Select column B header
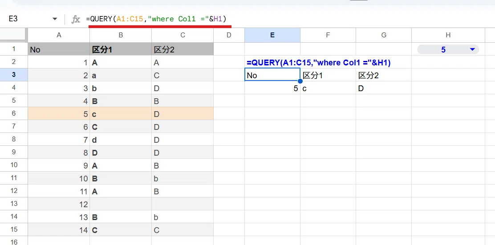The image size is (495, 245). 121,35
